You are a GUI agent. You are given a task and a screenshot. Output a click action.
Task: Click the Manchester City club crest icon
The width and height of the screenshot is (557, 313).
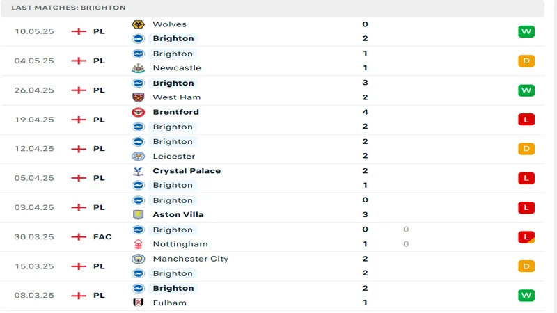138,259
